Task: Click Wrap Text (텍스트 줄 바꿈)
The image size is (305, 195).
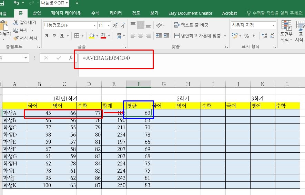Action: [x=191, y=25]
